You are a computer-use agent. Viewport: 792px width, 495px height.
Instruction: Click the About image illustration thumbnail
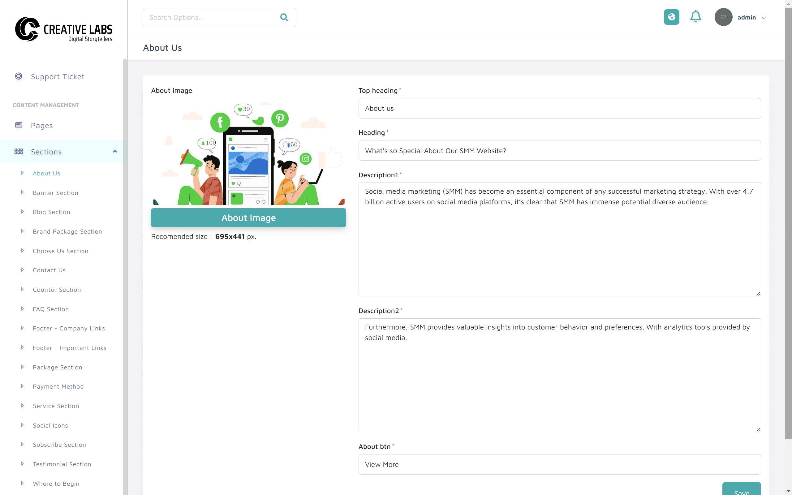click(x=248, y=154)
